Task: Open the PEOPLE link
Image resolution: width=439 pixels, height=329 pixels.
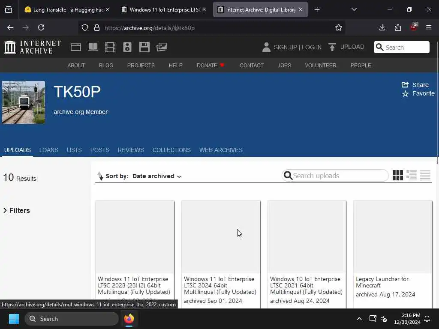Action: click(361, 65)
